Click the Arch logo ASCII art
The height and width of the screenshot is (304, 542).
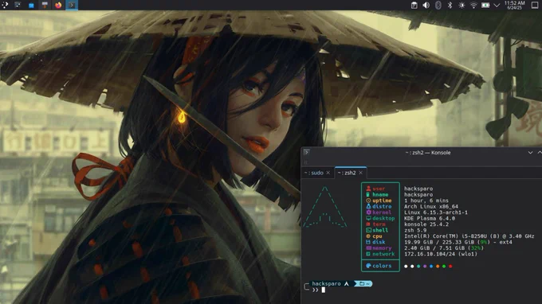click(x=324, y=207)
